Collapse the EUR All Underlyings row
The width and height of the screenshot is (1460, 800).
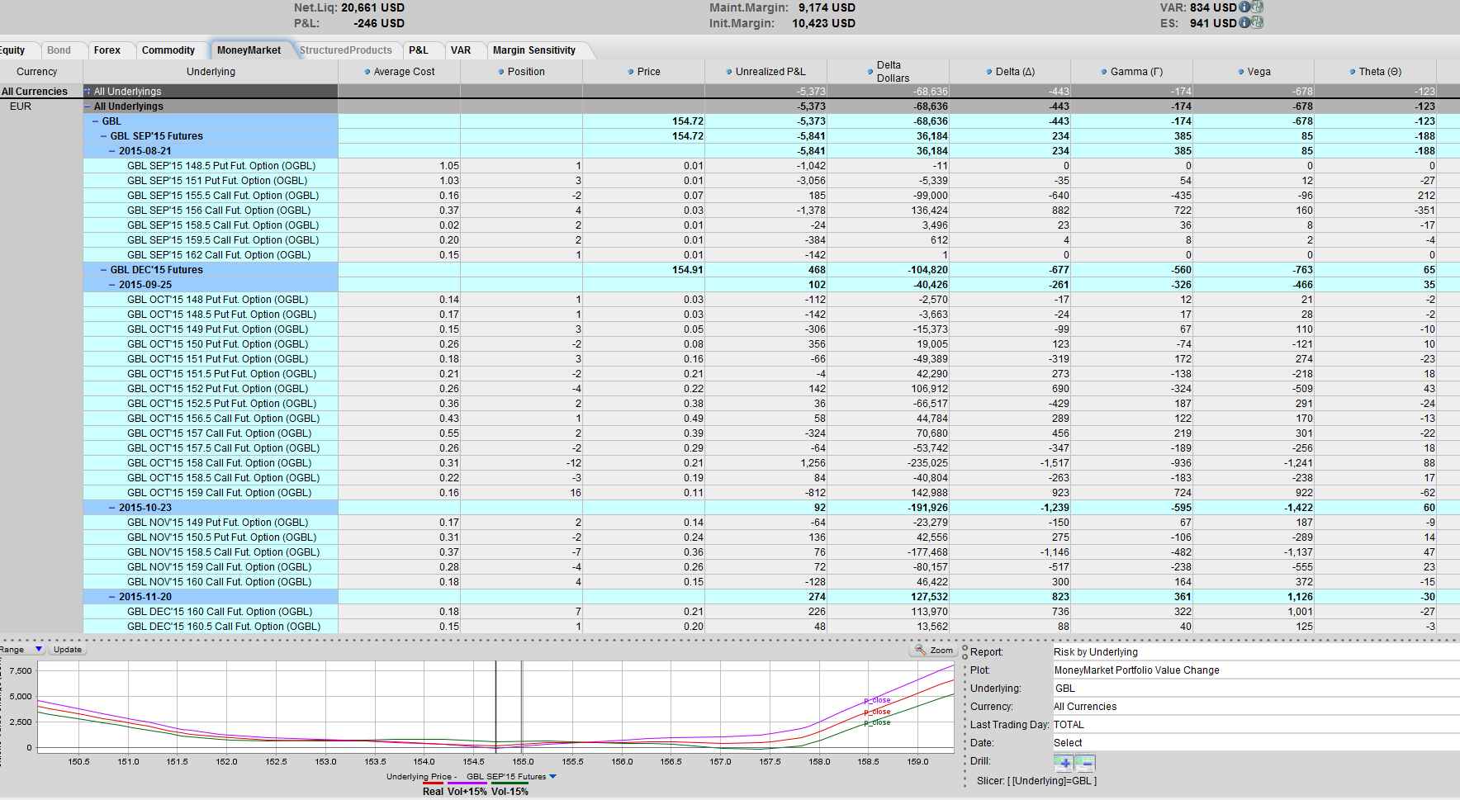coord(88,107)
